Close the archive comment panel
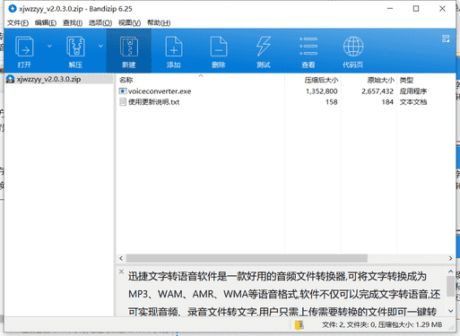460x336 pixels. [x=121, y=271]
